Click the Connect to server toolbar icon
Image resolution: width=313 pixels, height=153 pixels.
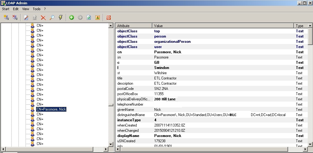click(6, 17)
